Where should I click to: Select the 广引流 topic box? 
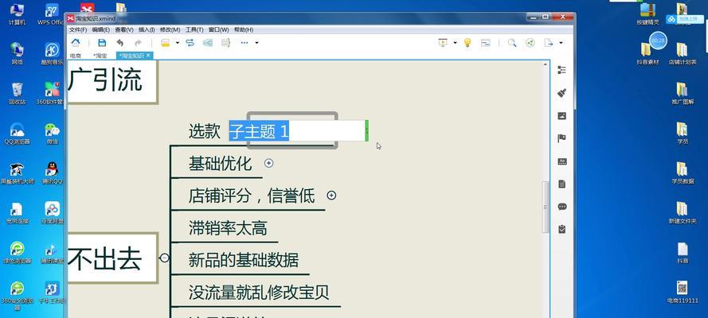pos(112,81)
